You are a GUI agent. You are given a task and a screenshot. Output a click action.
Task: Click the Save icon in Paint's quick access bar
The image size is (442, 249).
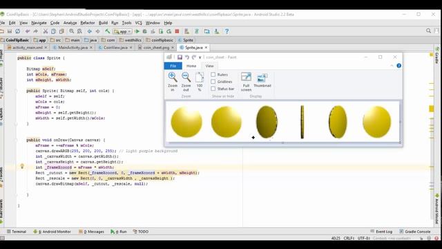(x=180, y=57)
